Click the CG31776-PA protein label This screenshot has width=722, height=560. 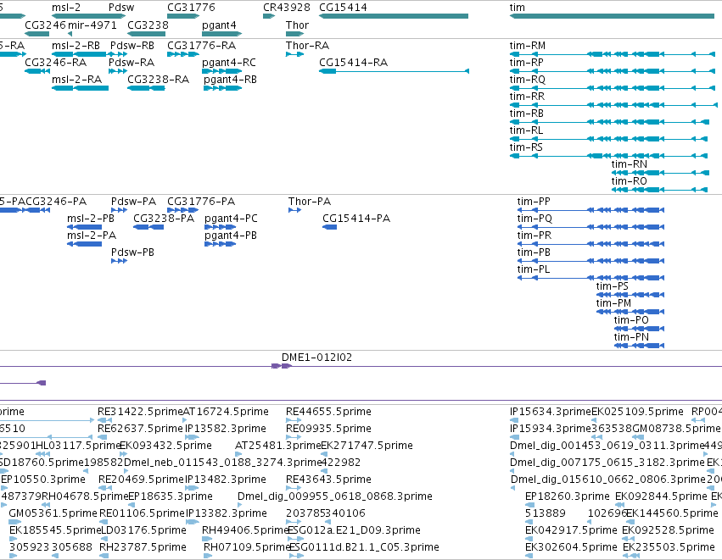(x=201, y=202)
